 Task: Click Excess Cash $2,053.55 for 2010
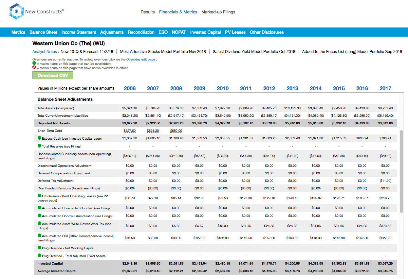pyautogui.click(x=223, y=138)
